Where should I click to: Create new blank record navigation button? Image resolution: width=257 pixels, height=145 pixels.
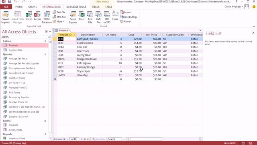(88, 139)
